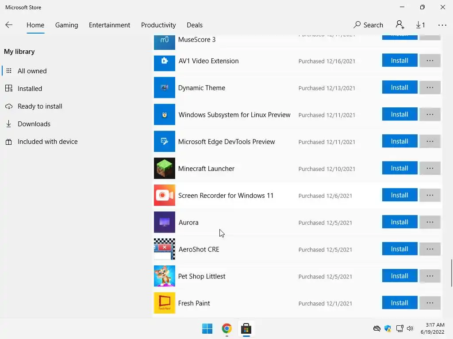Open more options for AV1 Video Extension
Screen dimensions: 453x339
pos(430,60)
